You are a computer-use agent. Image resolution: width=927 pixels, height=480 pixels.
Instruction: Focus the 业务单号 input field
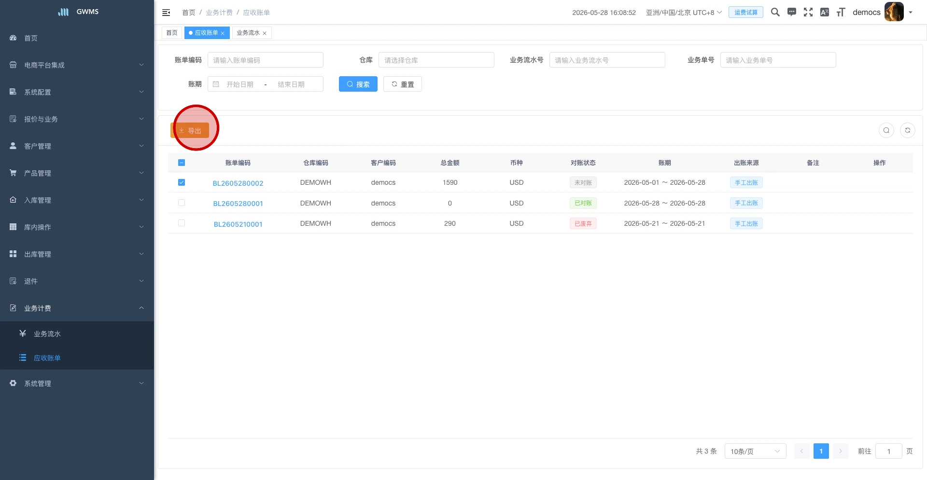(x=778, y=60)
